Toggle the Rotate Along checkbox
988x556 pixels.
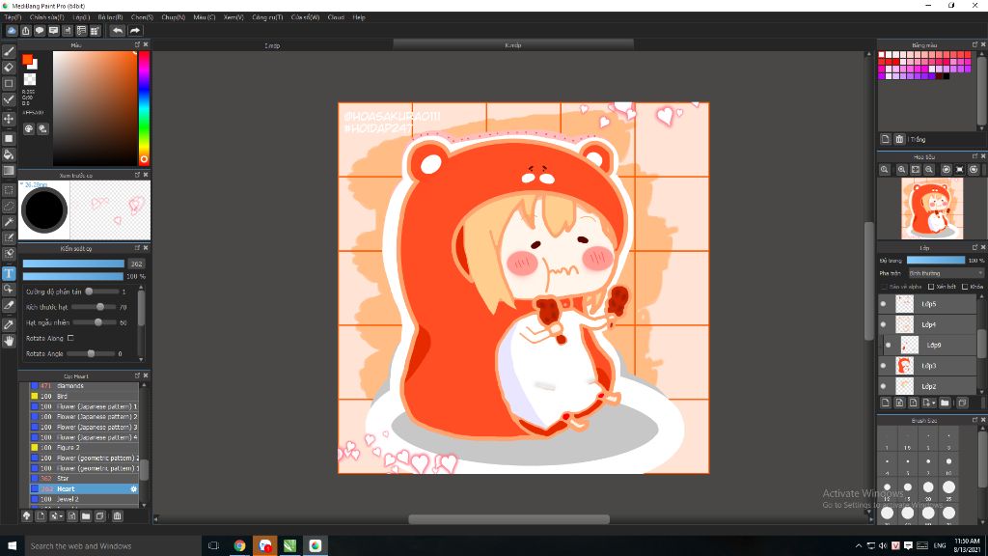tap(70, 338)
